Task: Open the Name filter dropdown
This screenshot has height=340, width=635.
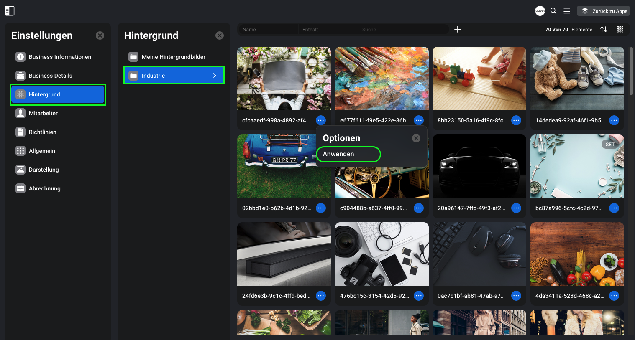Action: click(x=268, y=30)
